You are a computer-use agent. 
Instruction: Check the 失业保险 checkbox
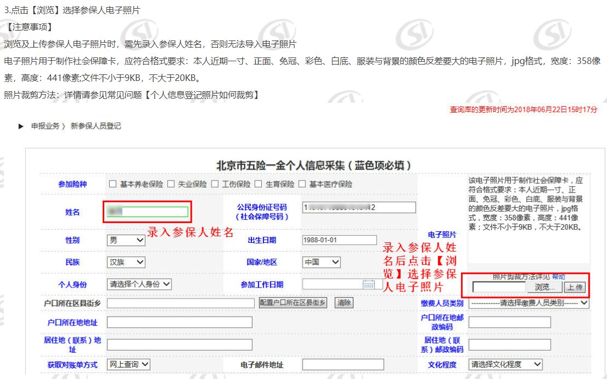tap(170, 184)
